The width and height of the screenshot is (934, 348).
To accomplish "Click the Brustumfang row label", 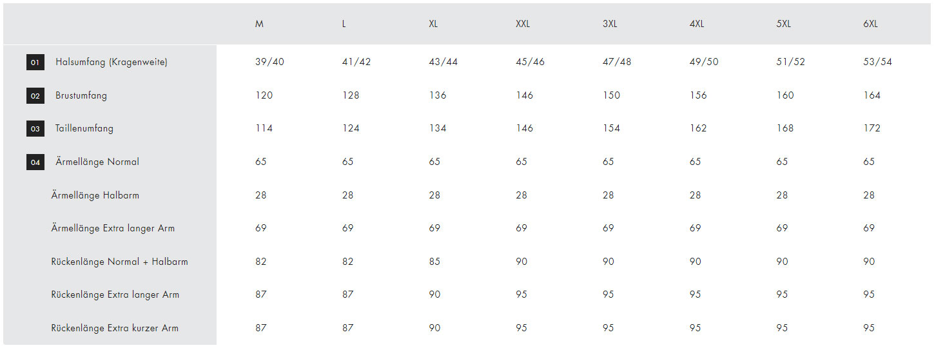I will [81, 95].
